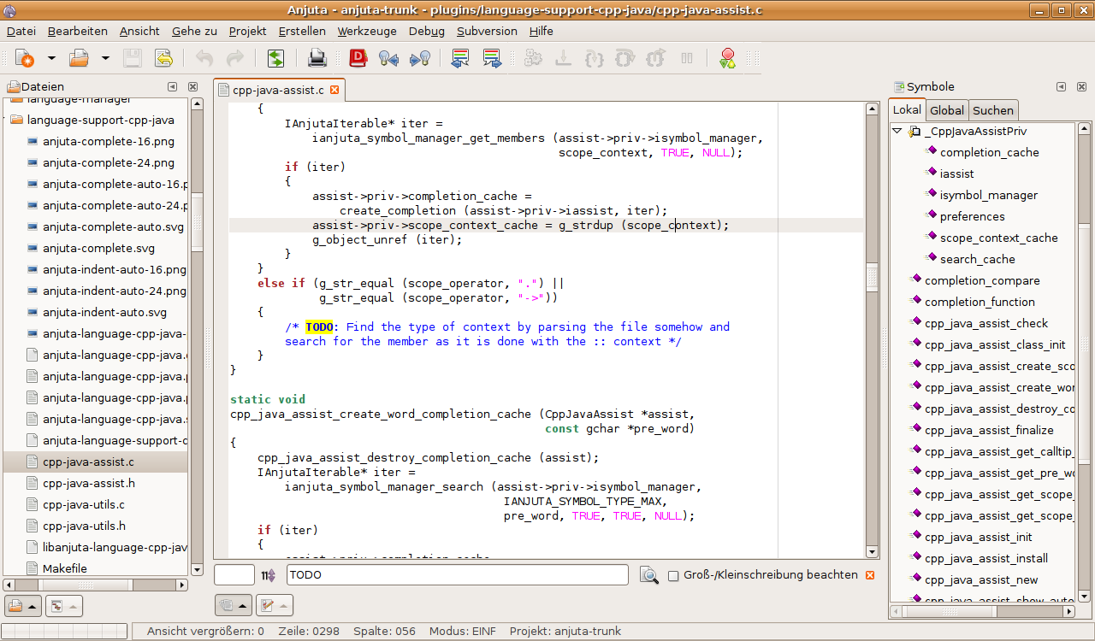Close the cpp-java-assist.c tab
The image size is (1095, 641).
coord(334,90)
